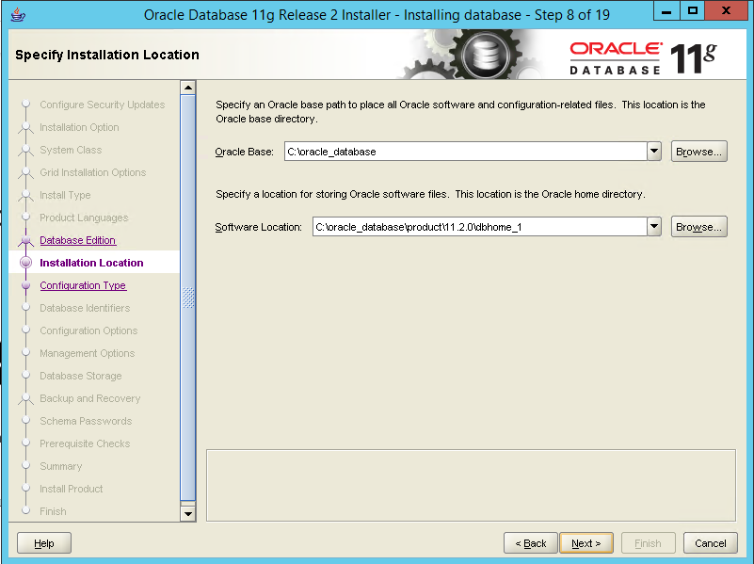Click into the Software Location path field

pyautogui.click(x=479, y=227)
